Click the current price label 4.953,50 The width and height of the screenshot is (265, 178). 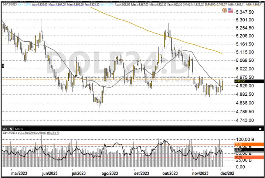pyautogui.click(x=241, y=82)
